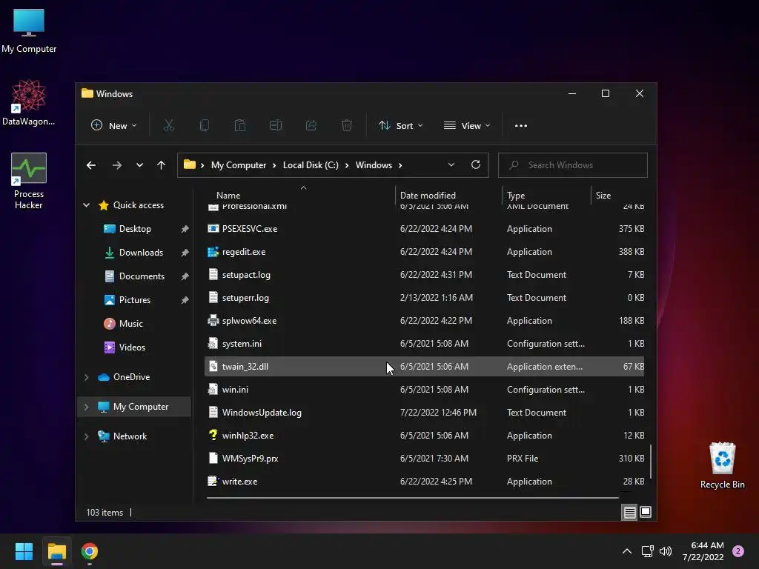Click the vertical scrollbar thumb in file list
Image resolution: width=759 pixels, height=569 pixels.
coord(651,462)
